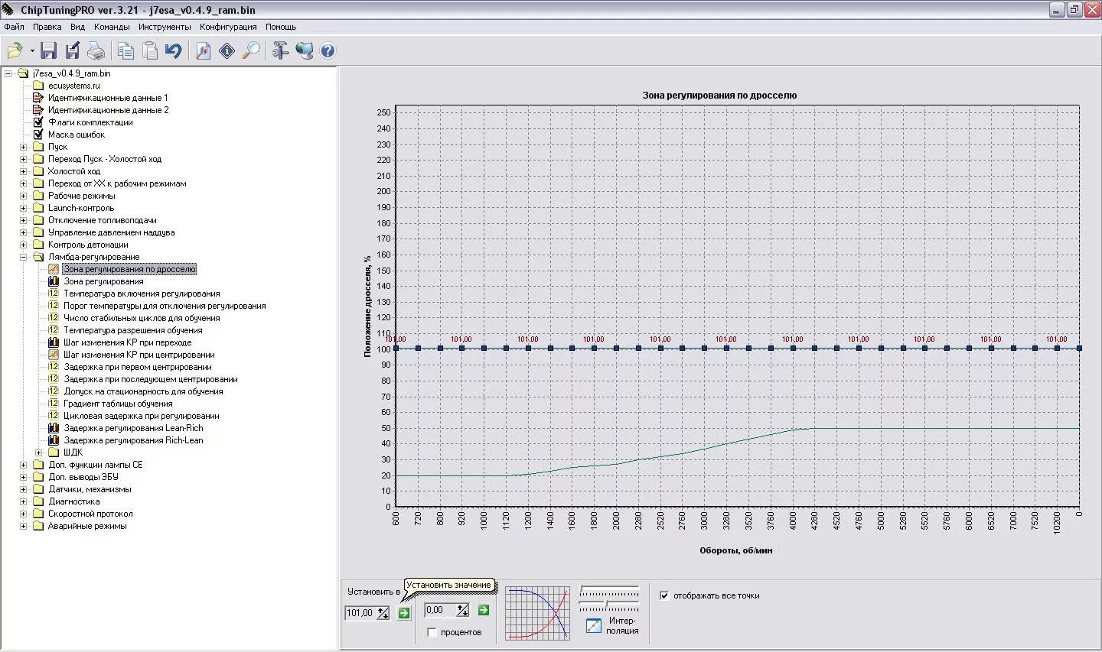Screen dimensions: 1102x652
Task: Open the recent files arrow beside the open icon
Action: [32, 51]
